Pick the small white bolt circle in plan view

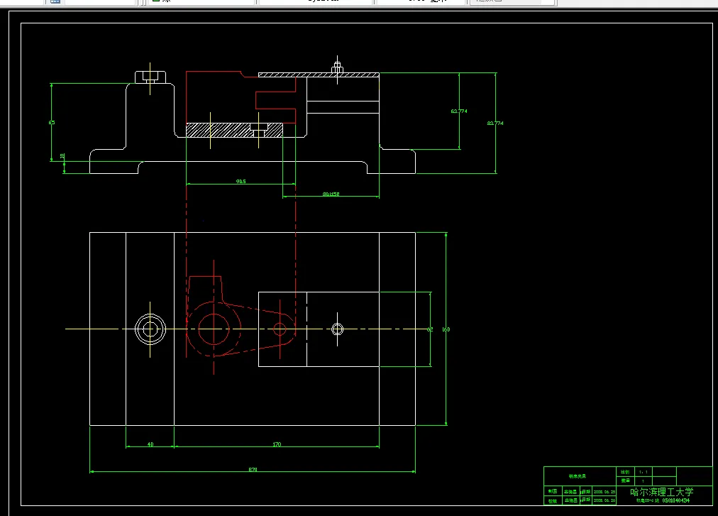point(338,329)
